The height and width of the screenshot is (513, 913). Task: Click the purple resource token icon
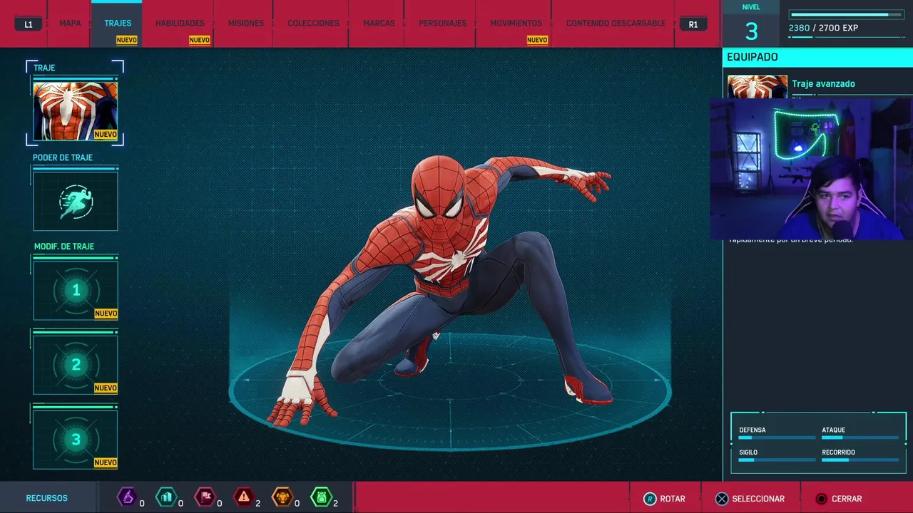pyautogui.click(x=127, y=497)
